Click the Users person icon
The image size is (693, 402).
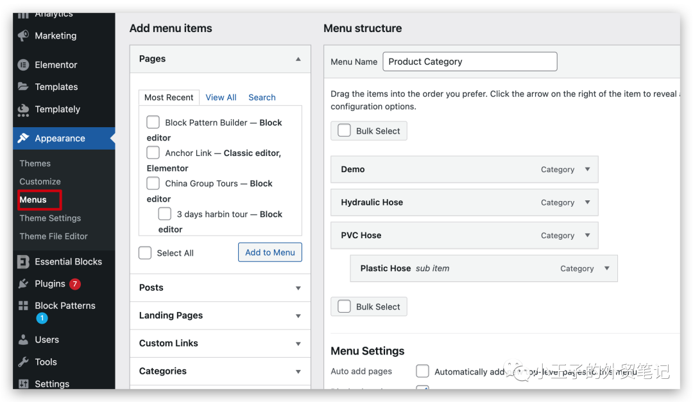click(24, 340)
